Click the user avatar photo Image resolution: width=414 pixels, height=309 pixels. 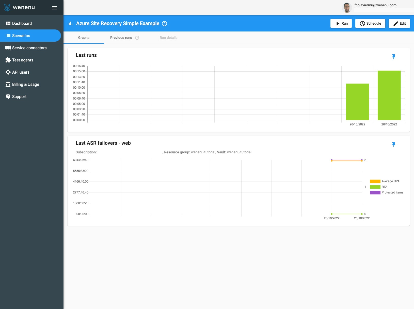coord(347,8)
